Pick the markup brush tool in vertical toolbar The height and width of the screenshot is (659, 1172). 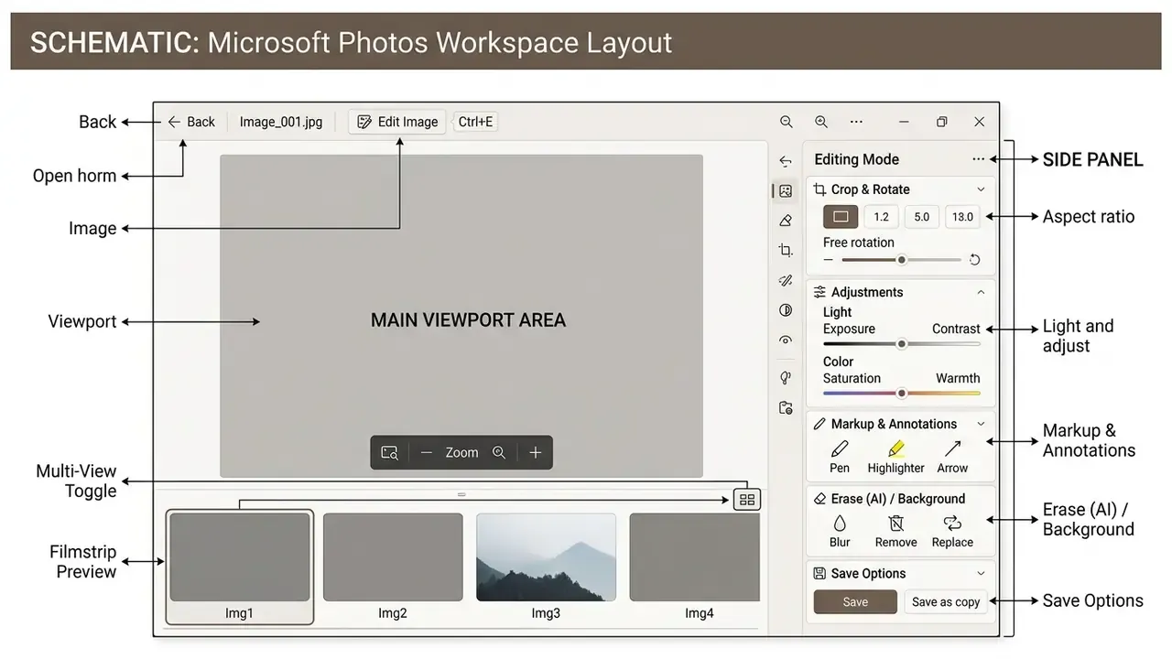pos(785,280)
